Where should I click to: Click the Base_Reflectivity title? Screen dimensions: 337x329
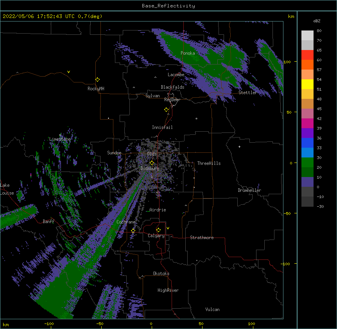168,6
